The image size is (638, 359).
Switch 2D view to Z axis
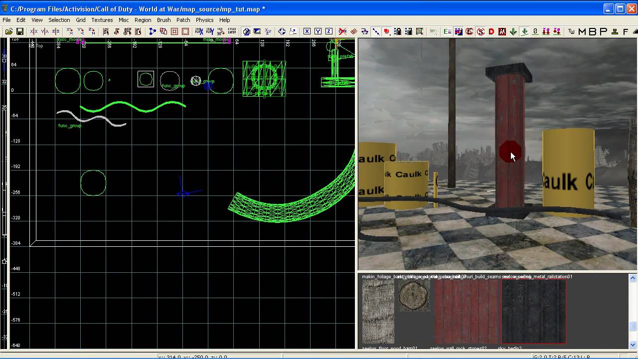point(329,31)
